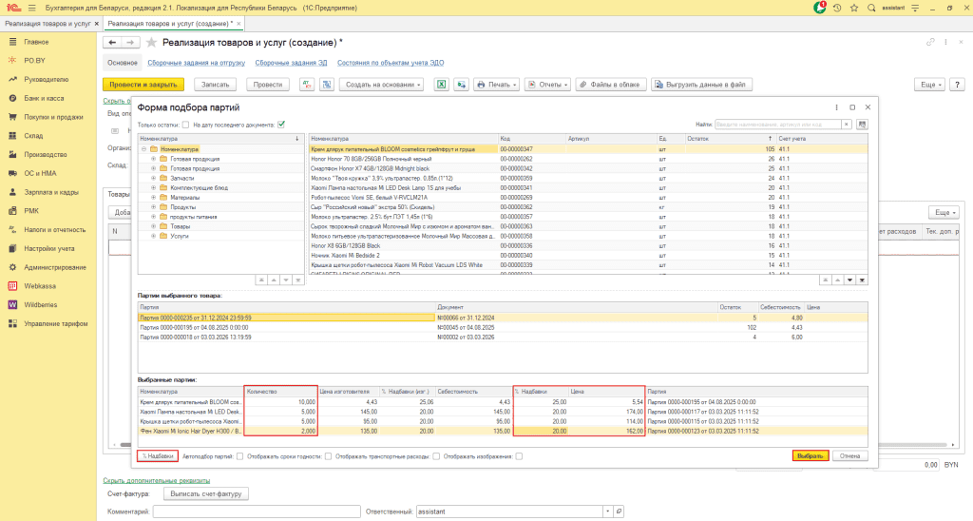This screenshot has width=973, height=521.
Task: Switch to 'Сборочные задания на отгрузку' tab
Action: tap(197, 63)
